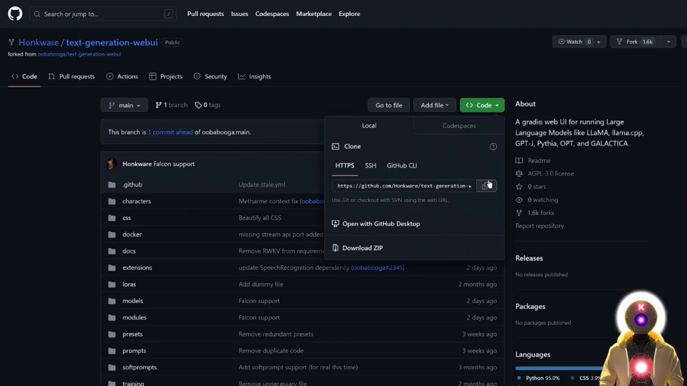Click the extensions folder icon
687x386 pixels.
(x=112, y=268)
